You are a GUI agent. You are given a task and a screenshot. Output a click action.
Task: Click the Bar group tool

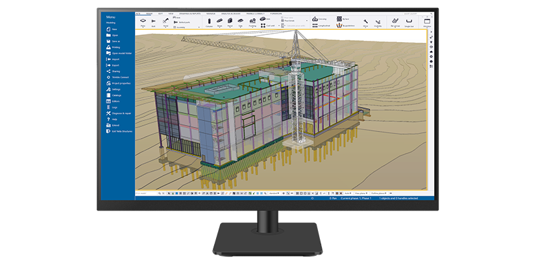(x=395, y=22)
